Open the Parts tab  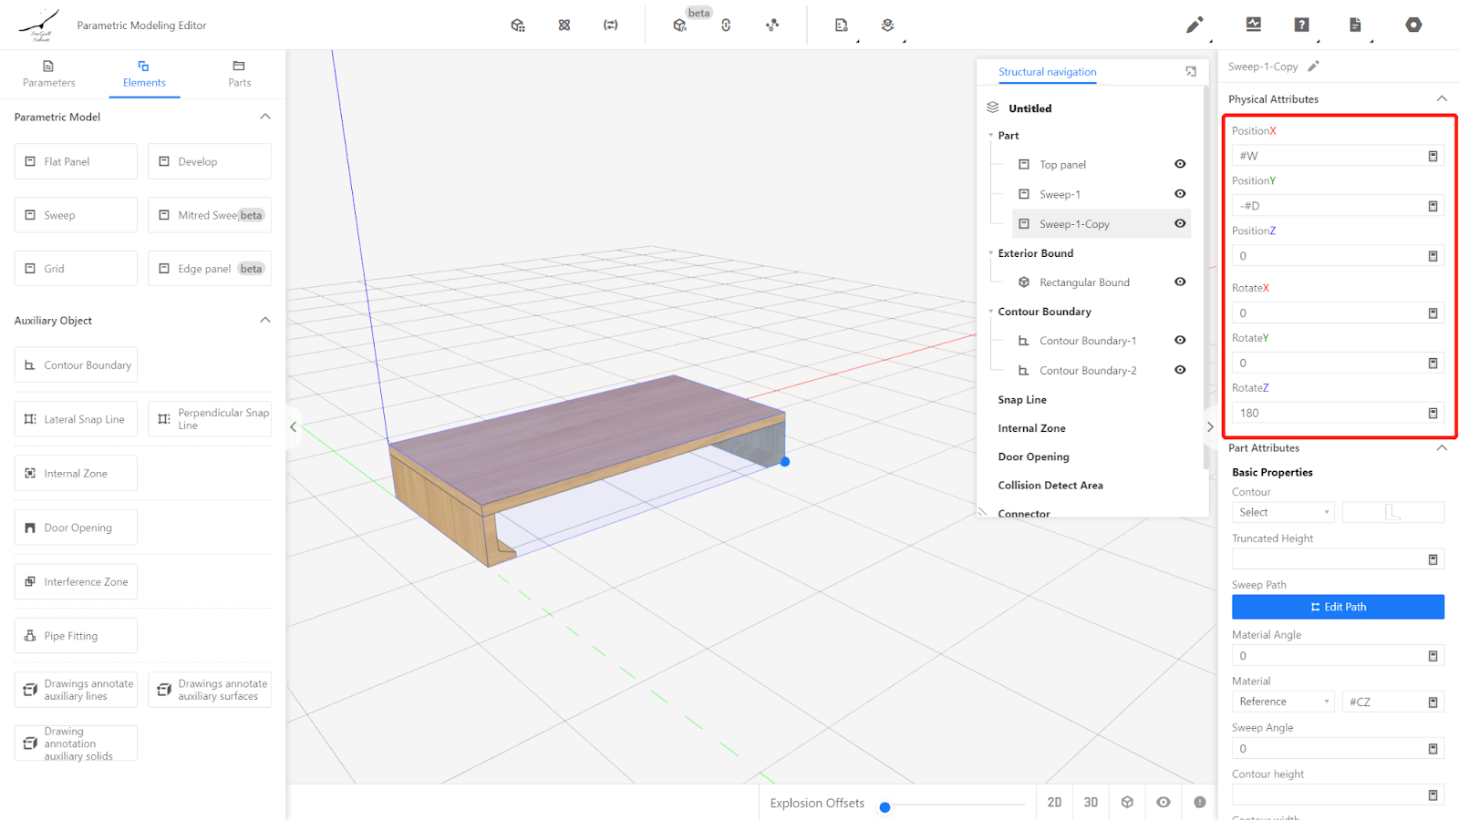click(x=239, y=74)
